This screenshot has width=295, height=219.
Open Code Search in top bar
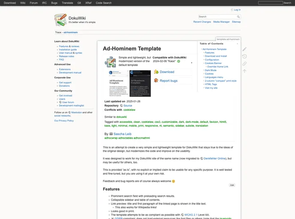(x=103, y=3)
